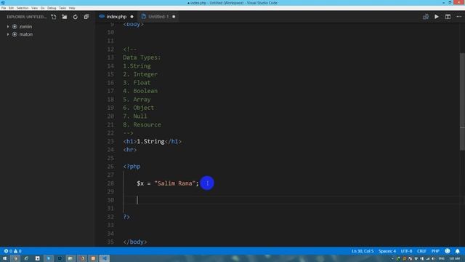Open the View menu
Image resolution: width=465 pixels, height=262 pixels.
tap(34, 8)
